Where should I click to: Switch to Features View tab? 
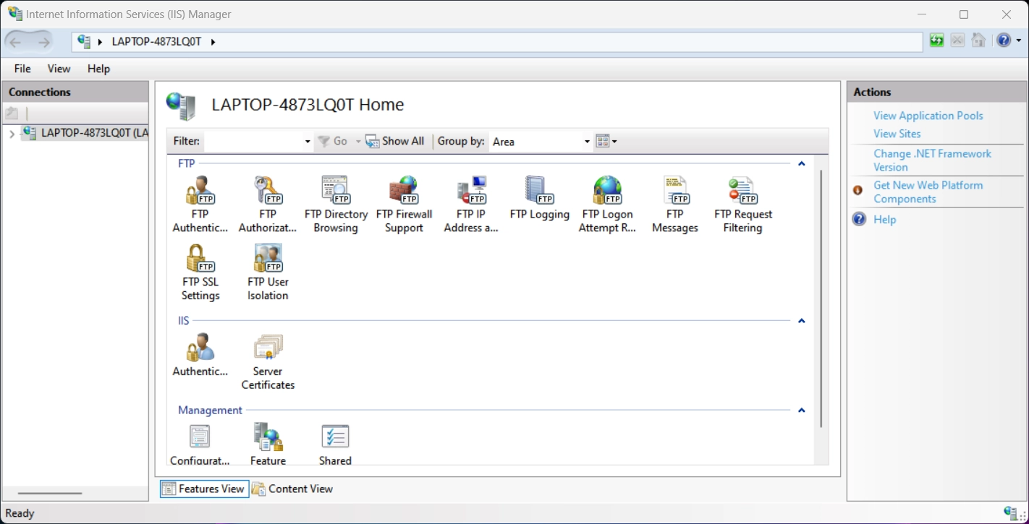pyautogui.click(x=204, y=489)
